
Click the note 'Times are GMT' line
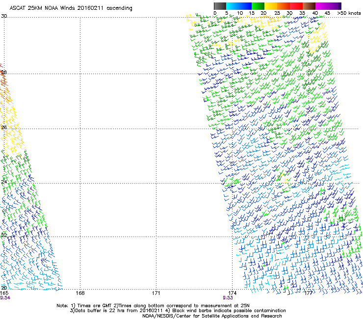coord(153,306)
